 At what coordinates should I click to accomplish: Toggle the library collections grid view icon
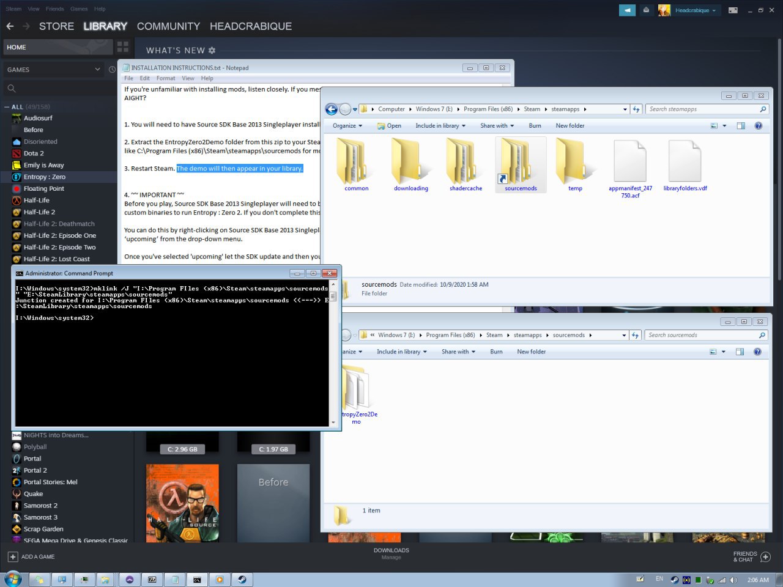coord(123,47)
